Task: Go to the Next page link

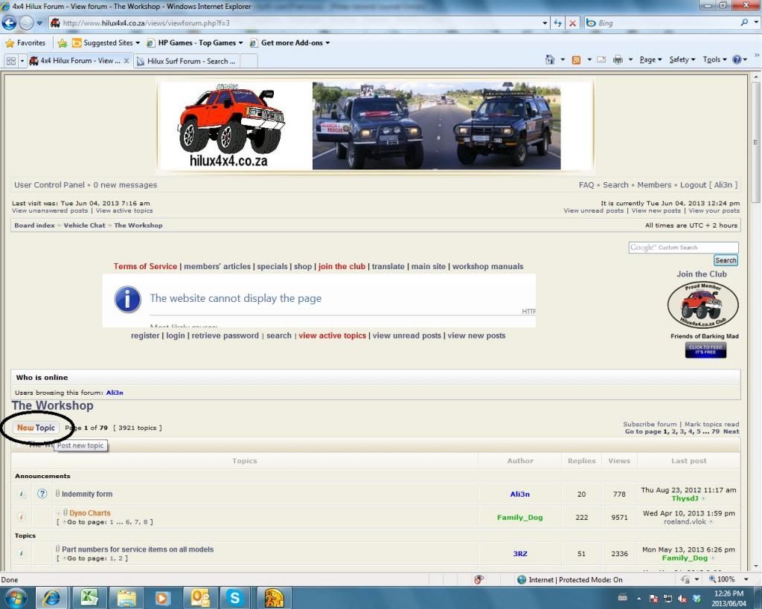Action: coord(731,431)
